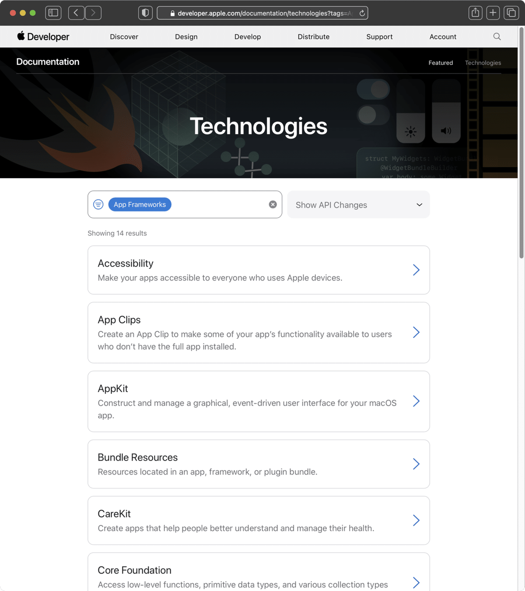The height and width of the screenshot is (591, 525).
Task: Click the chevron on the Bundle Resources card
Action: (416, 464)
